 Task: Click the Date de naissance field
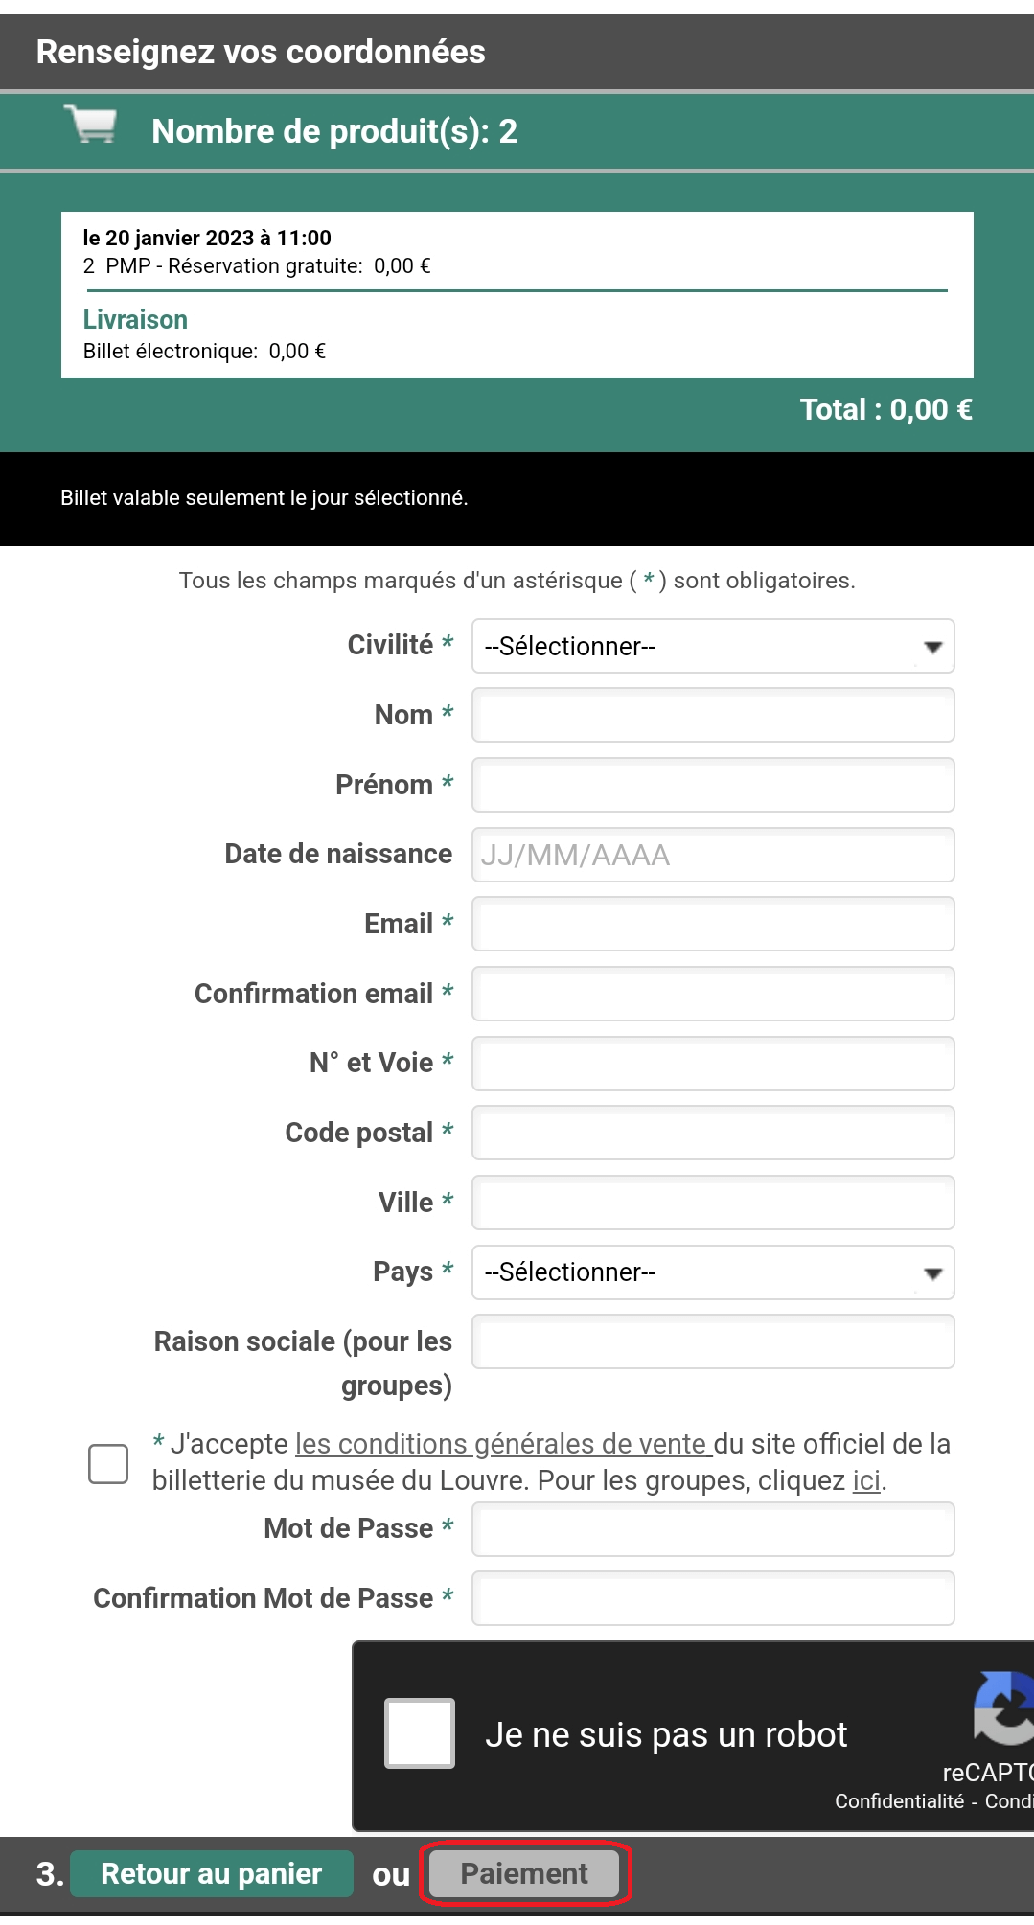(x=711, y=855)
